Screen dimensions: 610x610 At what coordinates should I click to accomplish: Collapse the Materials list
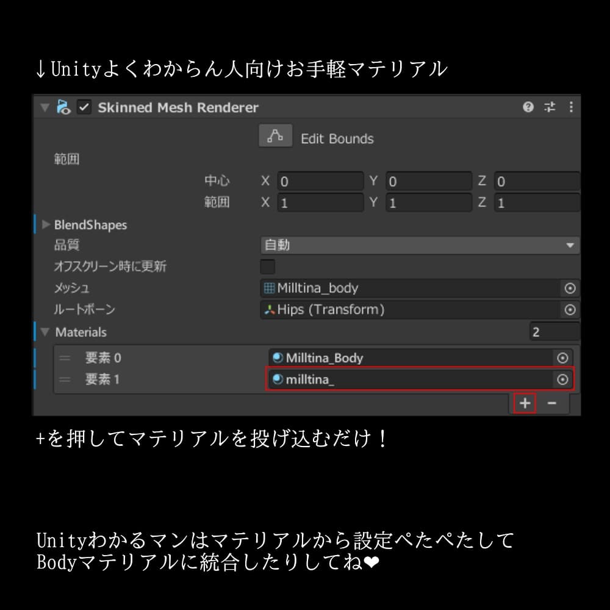(x=45, y=332)
